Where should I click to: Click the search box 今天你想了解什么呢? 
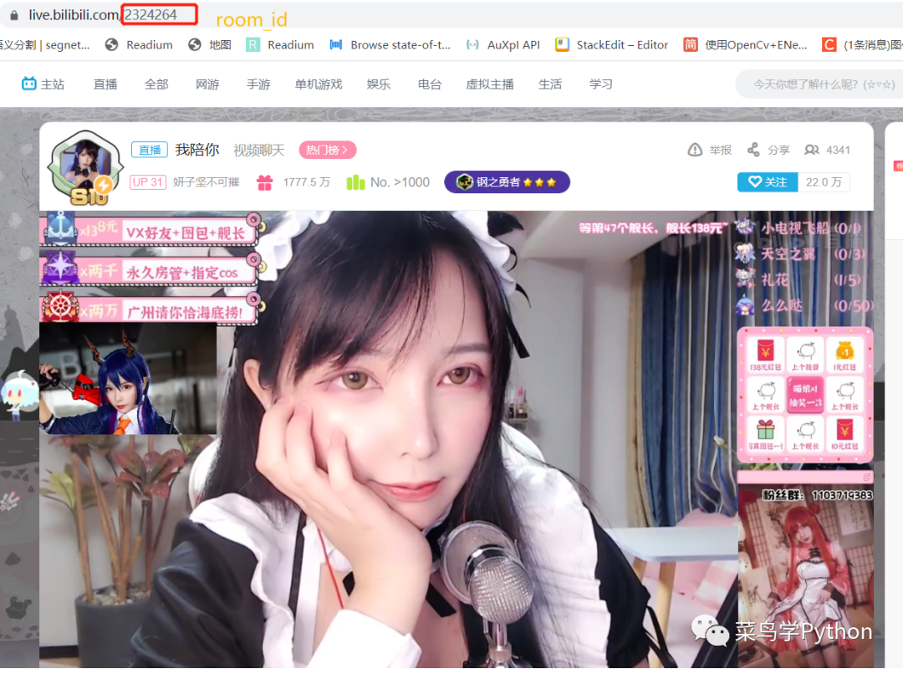point(821,84)
